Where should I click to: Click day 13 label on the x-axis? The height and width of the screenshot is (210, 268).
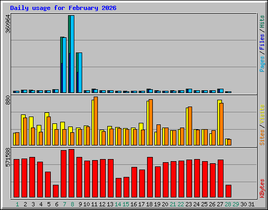tap(110, 204)
